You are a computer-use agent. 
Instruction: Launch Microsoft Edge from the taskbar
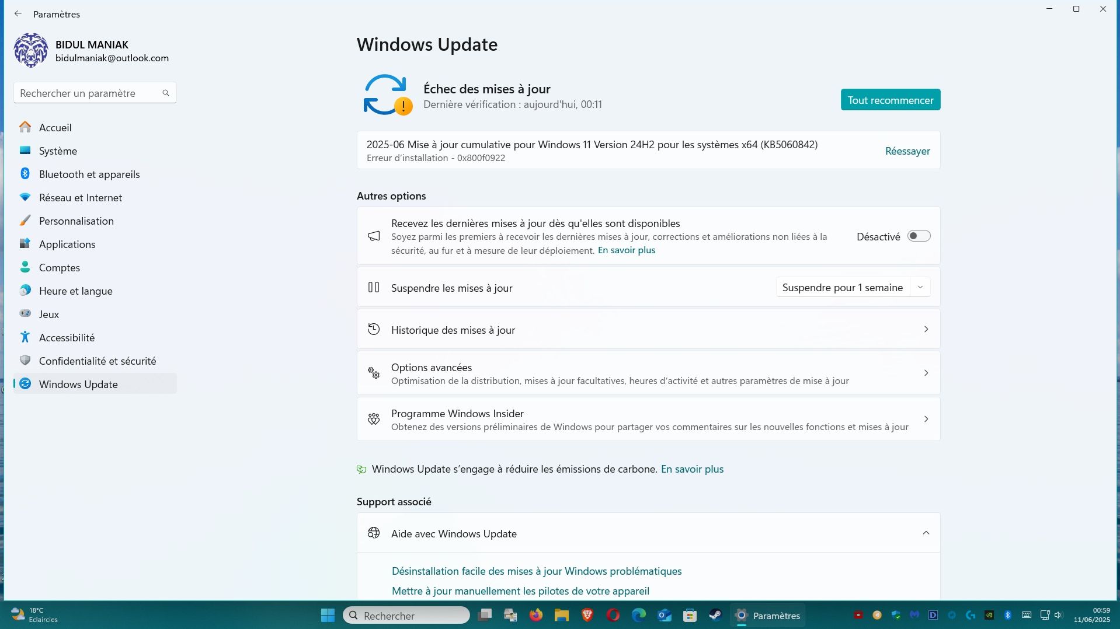639,615
